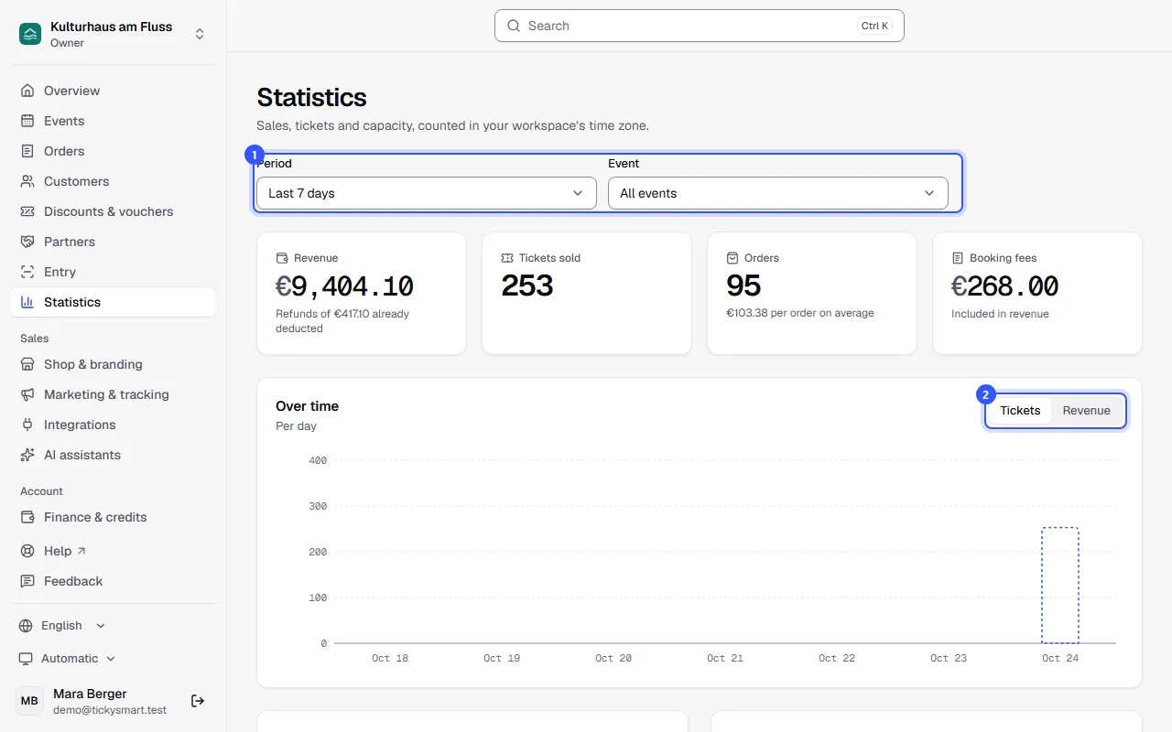The width and height of the screenshot is (1172, 732).
Task: Expand the workspace switcher chevrons
Action: click(x=200, y=34)
